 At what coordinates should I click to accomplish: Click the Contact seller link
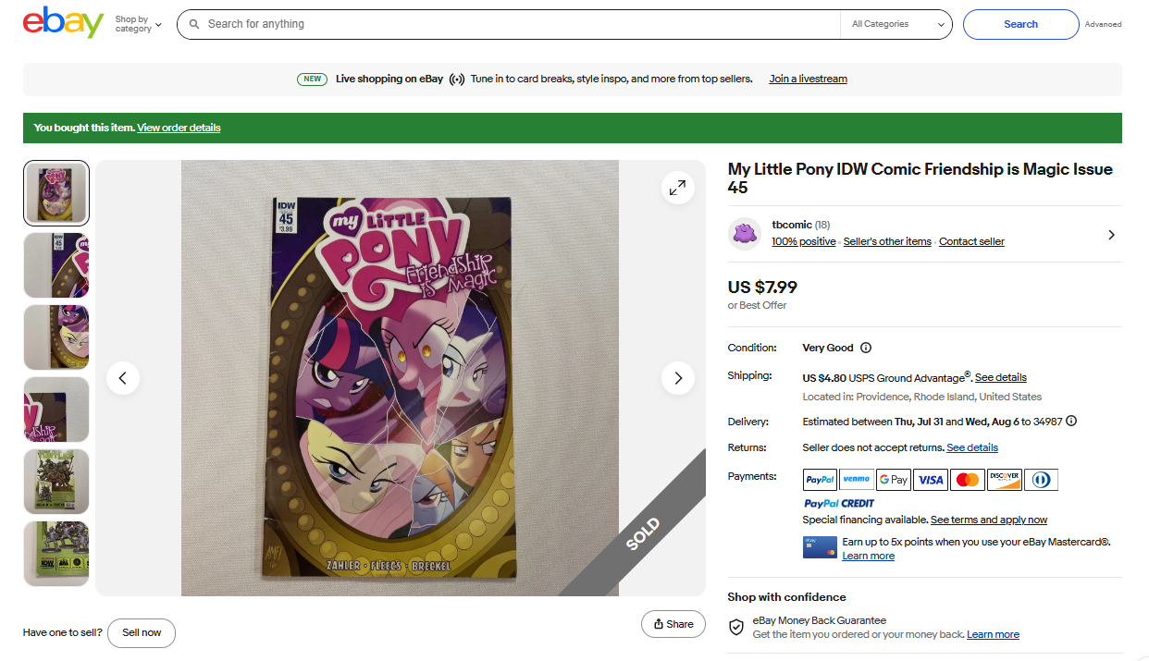pyautogui.click(x=971, y=241)
